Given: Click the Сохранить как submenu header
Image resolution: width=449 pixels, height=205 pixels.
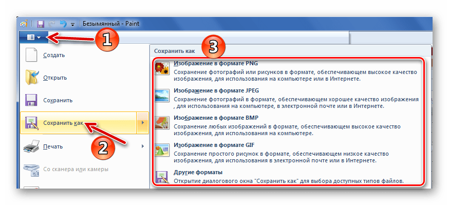Looking at the screenshot, I should (174, 51).
